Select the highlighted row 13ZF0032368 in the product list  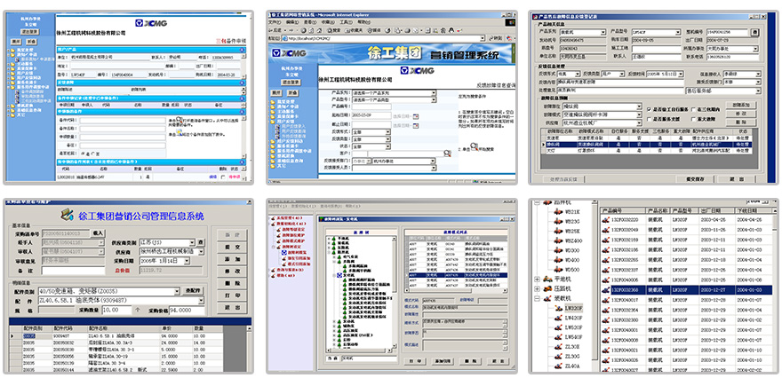point(687,290)
